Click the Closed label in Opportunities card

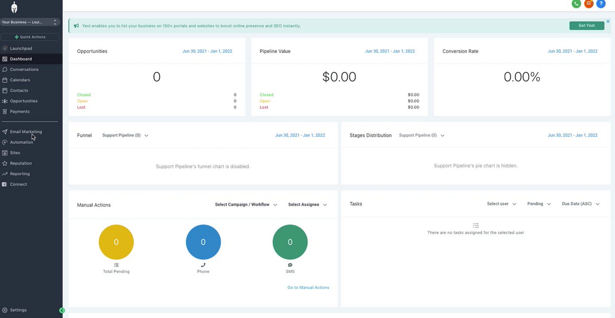[84, 95]
